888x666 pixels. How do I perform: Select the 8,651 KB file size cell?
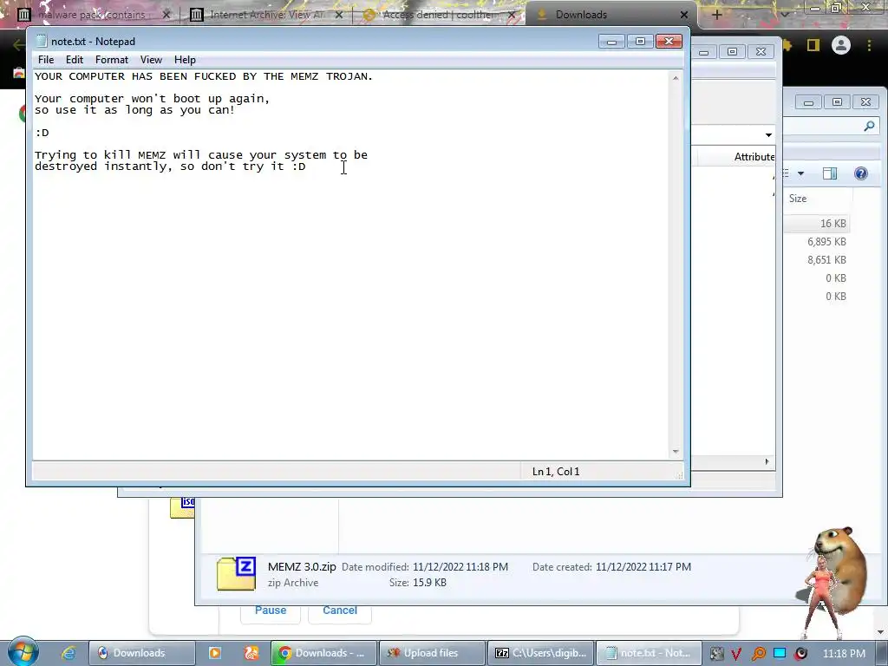pos(826,260)
